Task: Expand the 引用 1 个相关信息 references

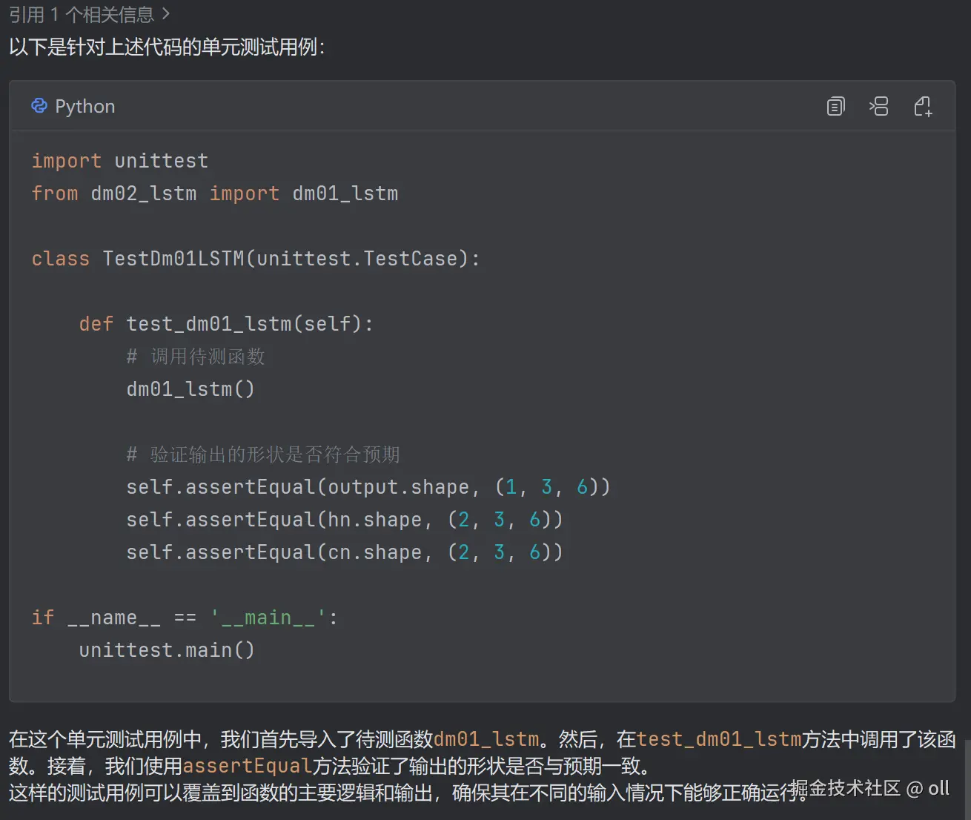Action: [x=90, y=14]
